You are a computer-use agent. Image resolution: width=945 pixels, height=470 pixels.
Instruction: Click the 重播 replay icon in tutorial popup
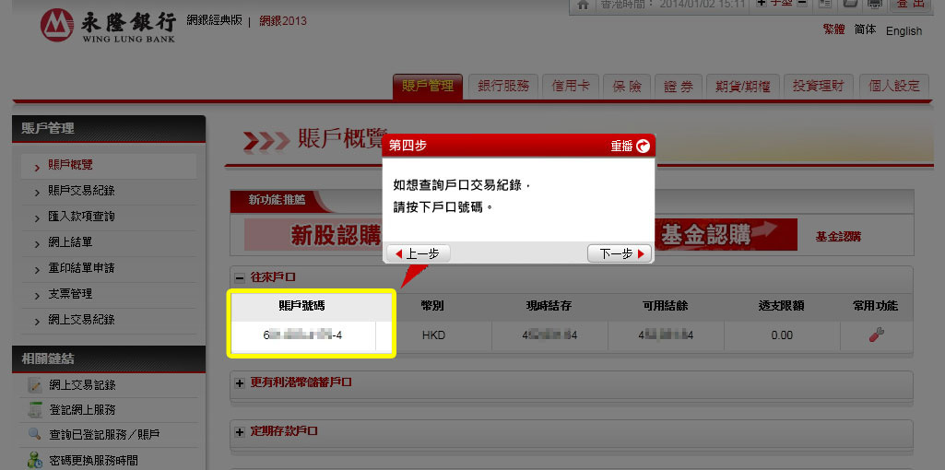(644, 146)
